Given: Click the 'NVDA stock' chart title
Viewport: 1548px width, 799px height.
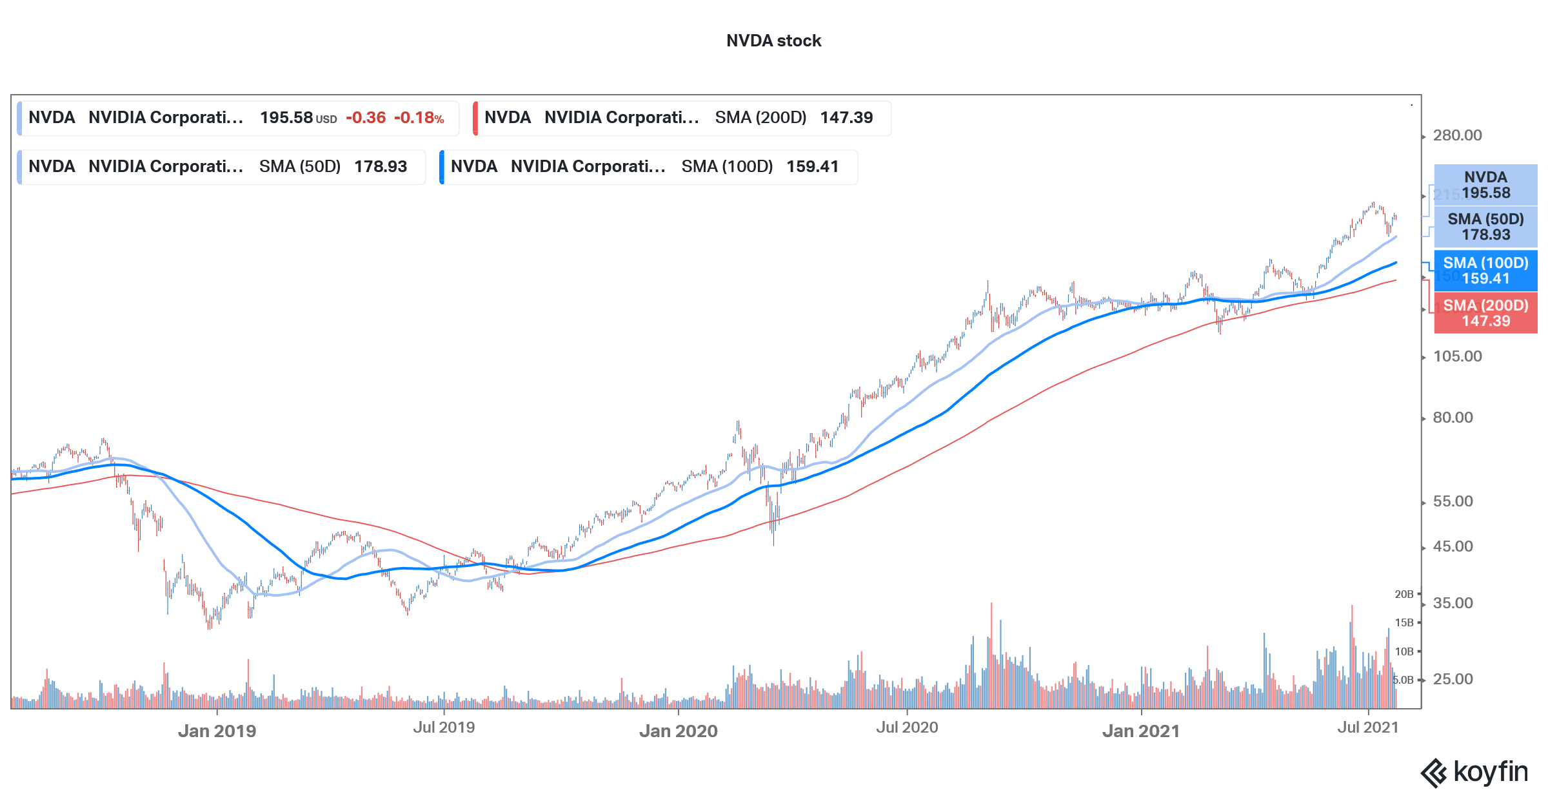Looking at the screenshot, I should 773,41.
